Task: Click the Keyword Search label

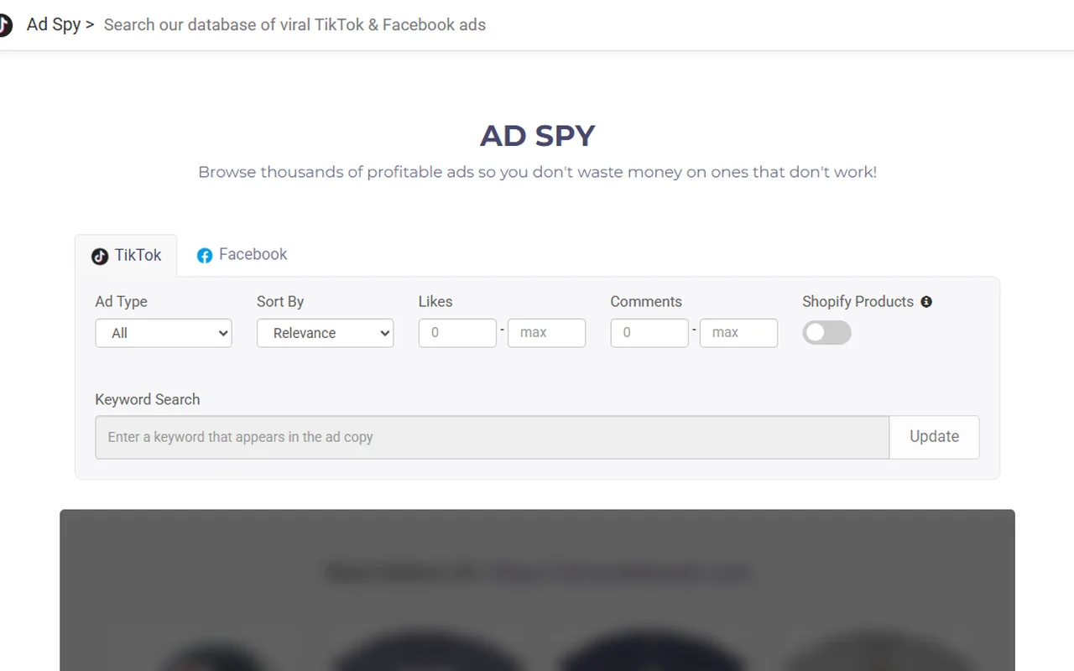Action: pos(148,399)
